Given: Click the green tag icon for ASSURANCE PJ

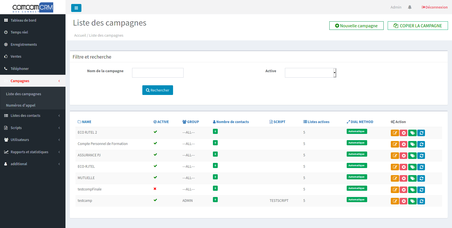Looking at the screenshot, I should [x=412, y=156].
